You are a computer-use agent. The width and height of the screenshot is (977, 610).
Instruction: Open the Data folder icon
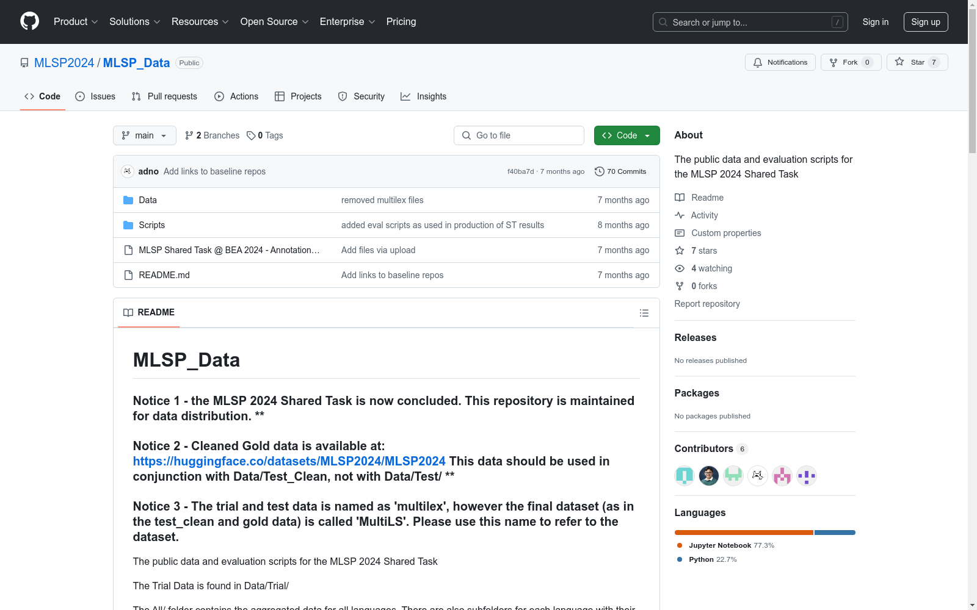(x=128, y=200)
